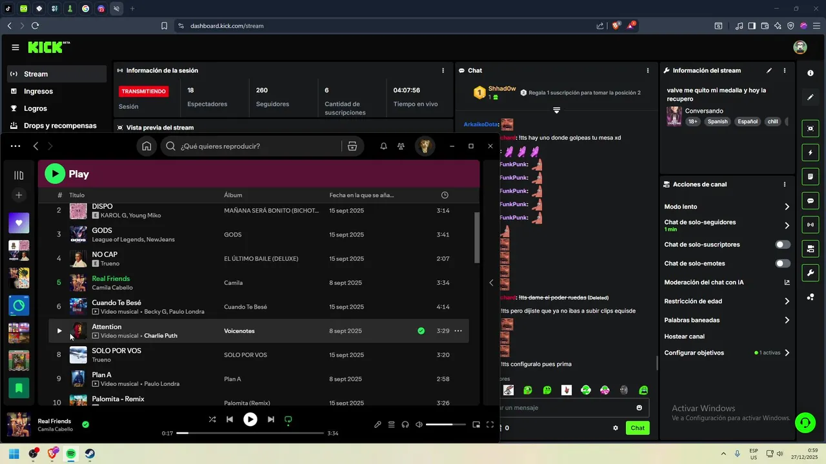This screenshot has height=464, width=826.
Task: Open the Spotify three-dot menu
Action: (15, 146)
